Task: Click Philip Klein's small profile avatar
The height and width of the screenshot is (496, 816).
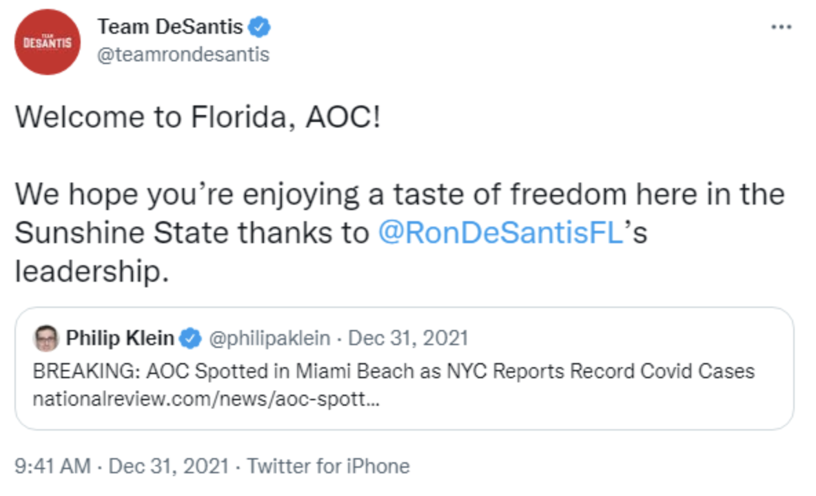Action: (45, 339)
